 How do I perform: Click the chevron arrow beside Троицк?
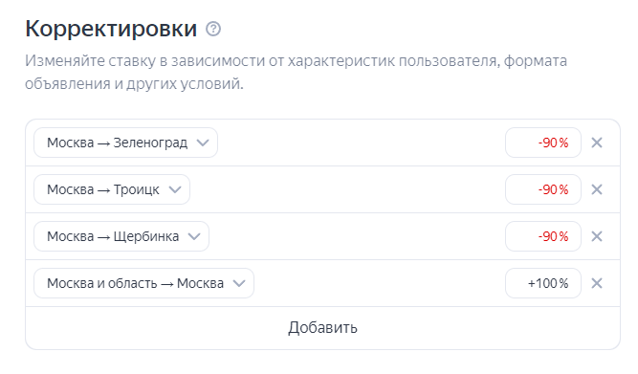tap(175, 190)
